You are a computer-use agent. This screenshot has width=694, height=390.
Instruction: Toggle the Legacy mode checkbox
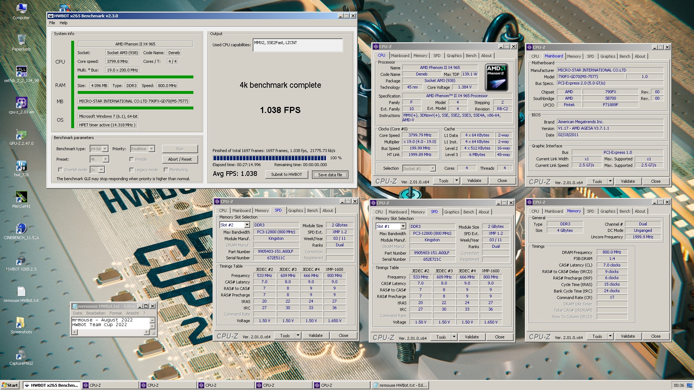132,170
